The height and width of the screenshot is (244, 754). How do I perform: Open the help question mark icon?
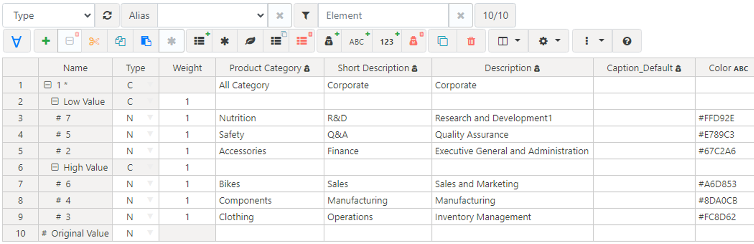point(627,41)
